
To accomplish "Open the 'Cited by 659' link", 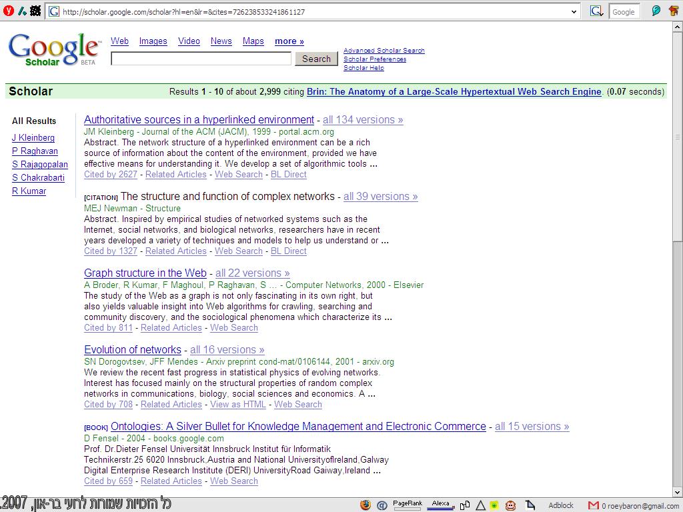I will click(108, 481).
